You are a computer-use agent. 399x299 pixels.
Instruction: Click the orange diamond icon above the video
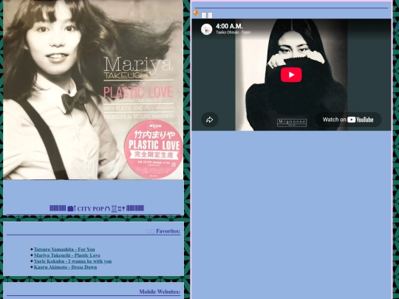pyautogui.click(x=196, y=13)
